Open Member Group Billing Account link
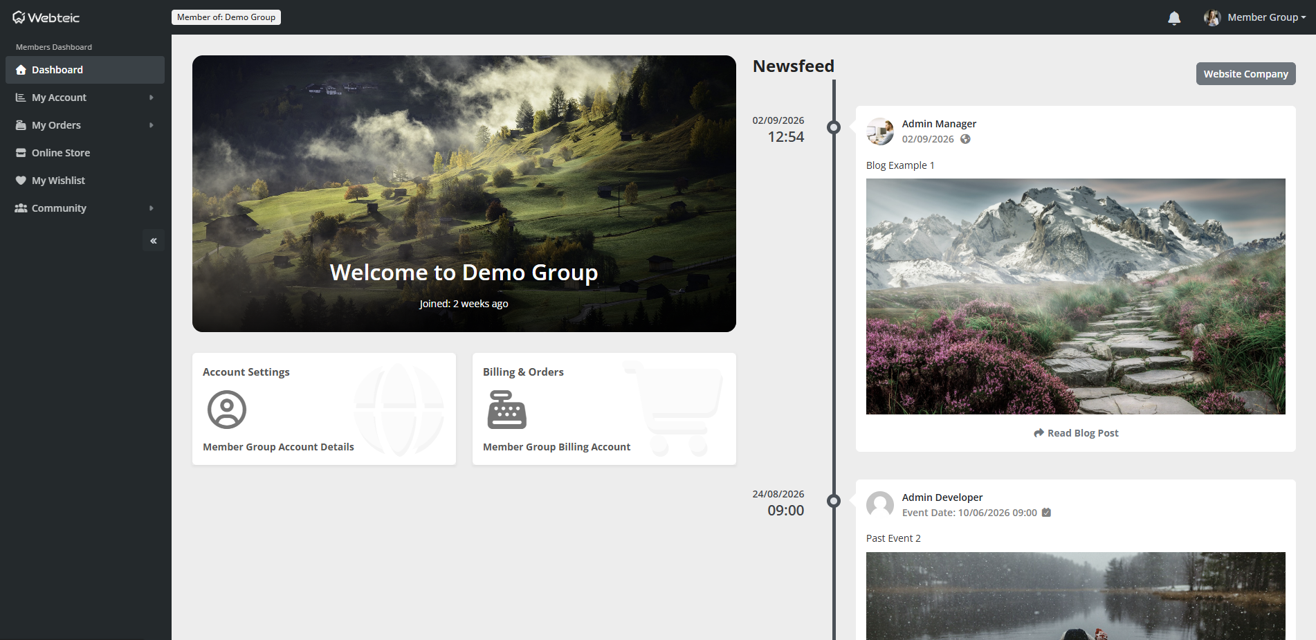1316x640 pixels. point(556,447)
